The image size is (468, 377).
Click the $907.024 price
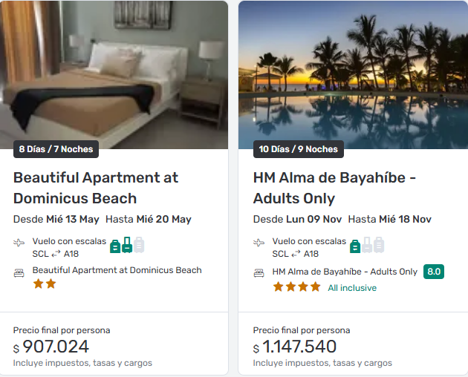pos(51,347)
